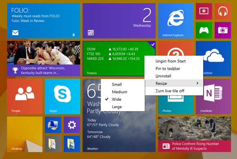Viewport: 237px width, 159px height.
Task: Open the Calendar tile showing Wednesday
Action: click(119, 21)
